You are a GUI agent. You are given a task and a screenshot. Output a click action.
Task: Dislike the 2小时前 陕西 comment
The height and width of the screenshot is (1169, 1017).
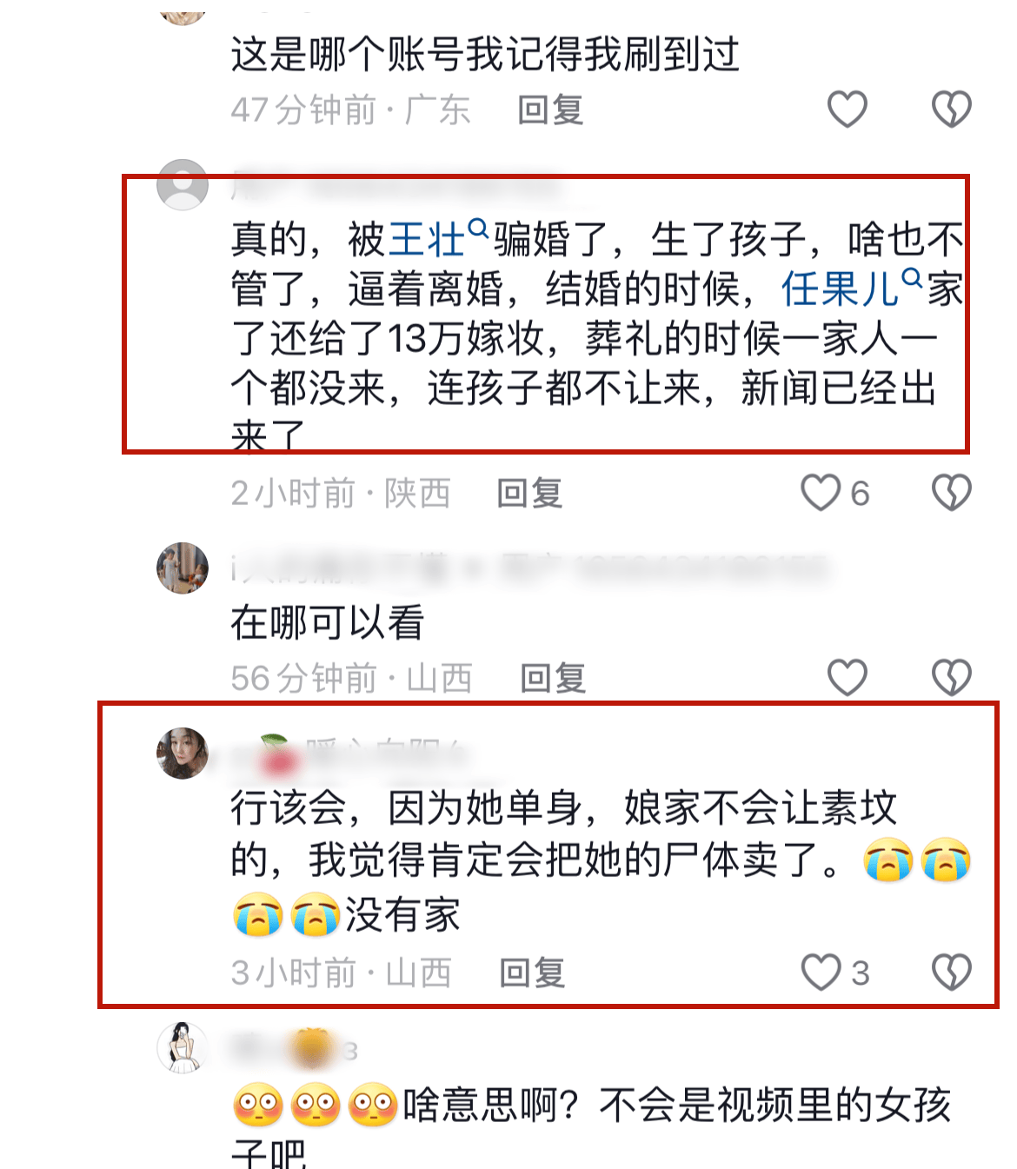[x=951, y=493]
